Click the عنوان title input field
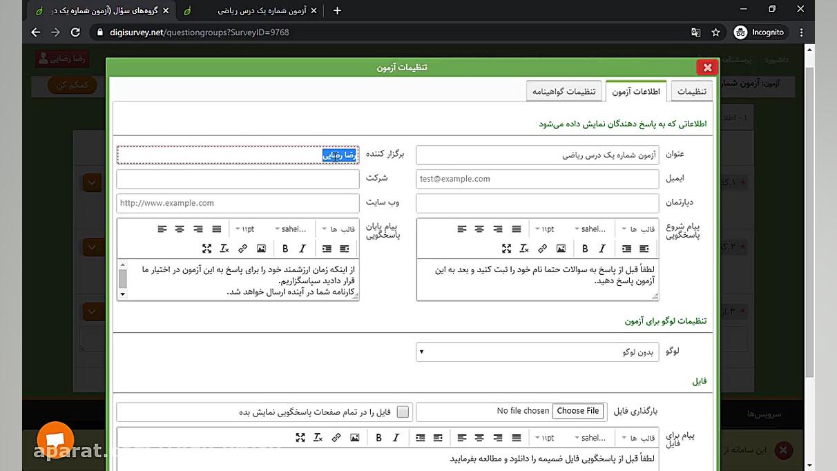The image size is (837, 471). (537, 155)
